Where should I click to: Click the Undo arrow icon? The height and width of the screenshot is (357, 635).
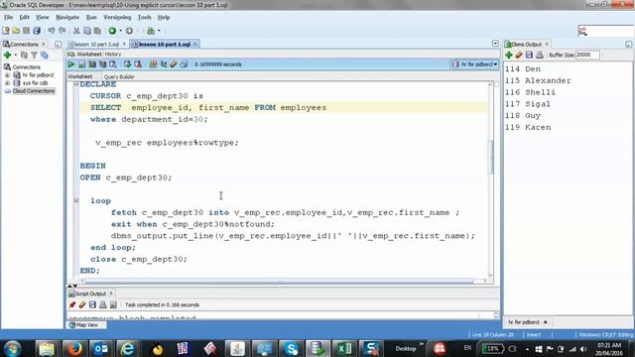tap(52, 31)
